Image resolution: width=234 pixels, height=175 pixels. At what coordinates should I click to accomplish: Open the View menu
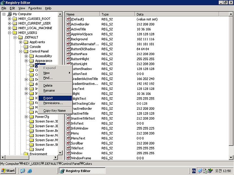tap(22, 8)
